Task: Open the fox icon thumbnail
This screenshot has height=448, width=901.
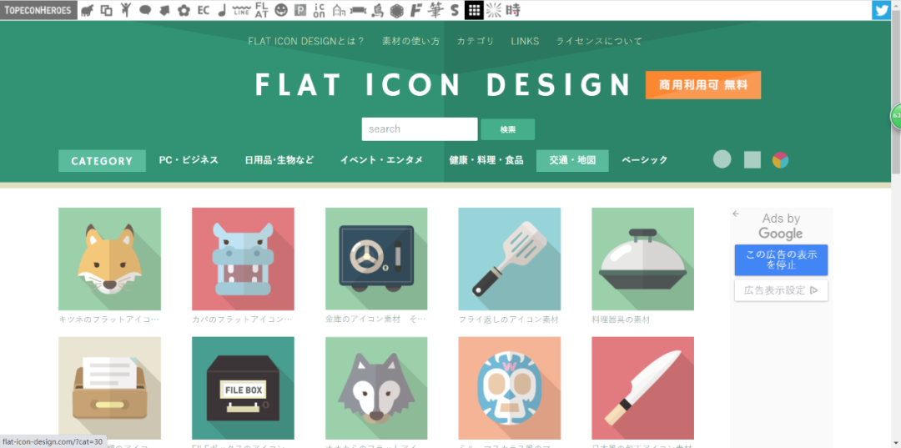Action: (110, 259)
